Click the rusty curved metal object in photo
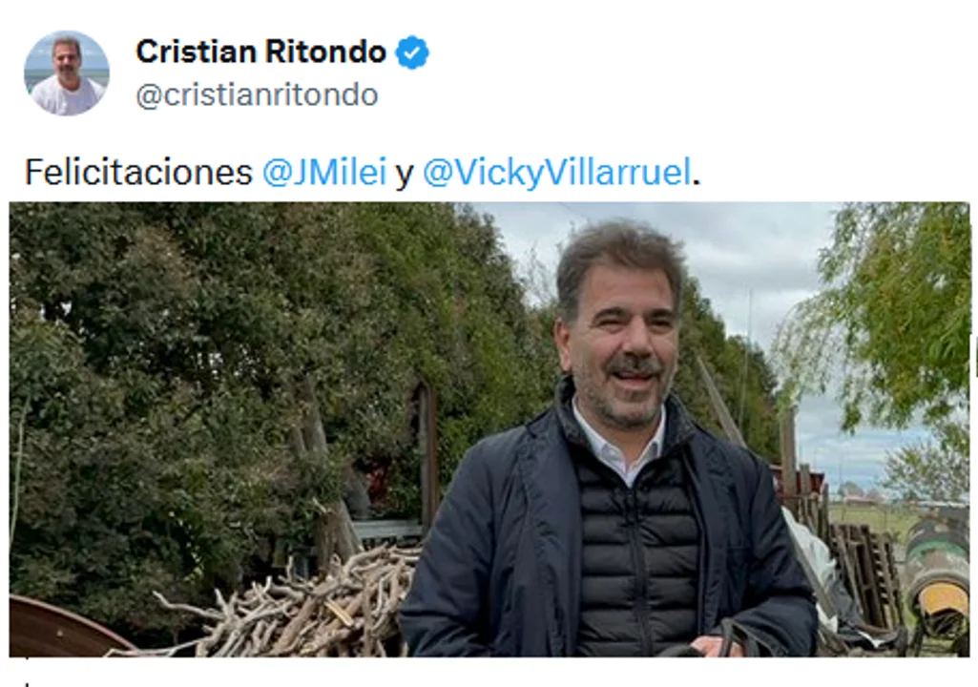Screen dimensions: 978x687 click(x=59, y=627)
